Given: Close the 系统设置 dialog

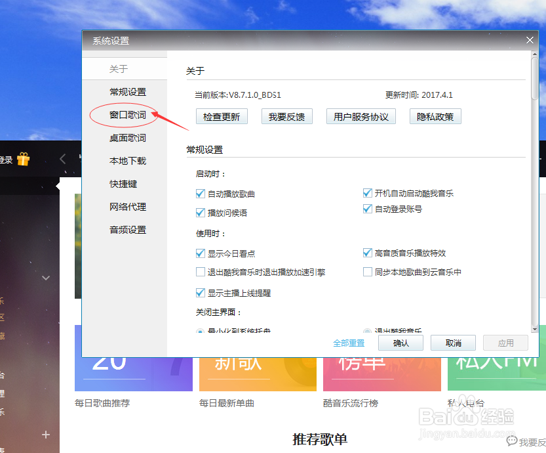Looking at the screenshot, I should point(530,40).
